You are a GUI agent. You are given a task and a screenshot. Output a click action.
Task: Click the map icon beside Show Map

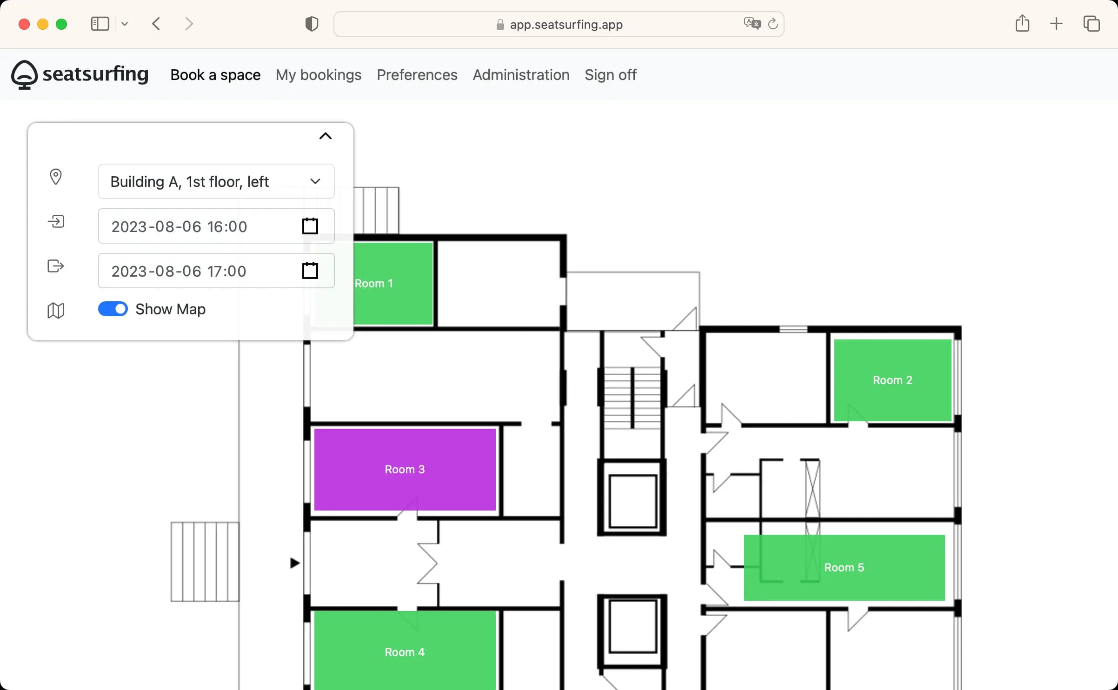pos(56,310)
